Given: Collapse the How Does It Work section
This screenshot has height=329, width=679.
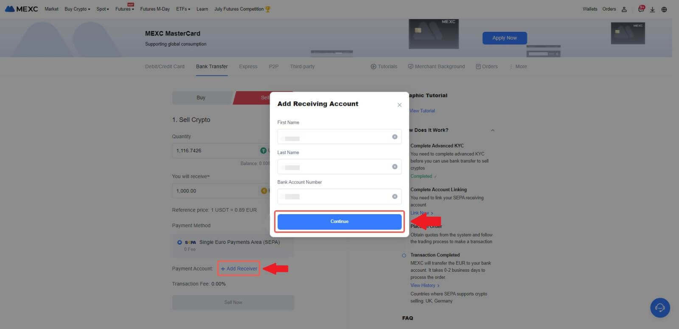Looking at the screenshot, I should (492, 130).
